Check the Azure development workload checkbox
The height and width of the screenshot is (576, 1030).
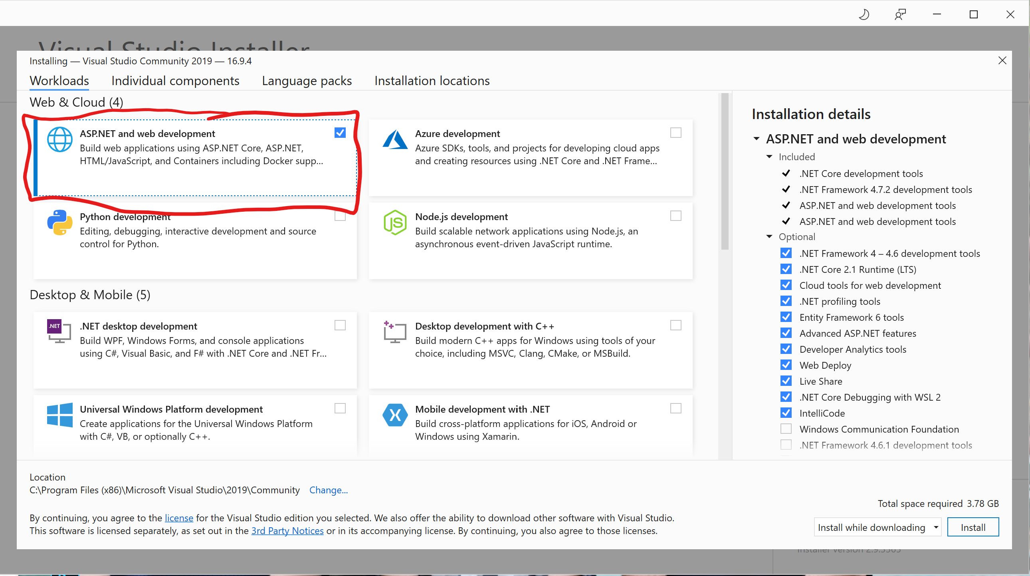coord(675,132)
